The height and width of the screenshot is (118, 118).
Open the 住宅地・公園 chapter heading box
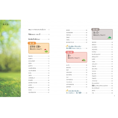point(39,48)
